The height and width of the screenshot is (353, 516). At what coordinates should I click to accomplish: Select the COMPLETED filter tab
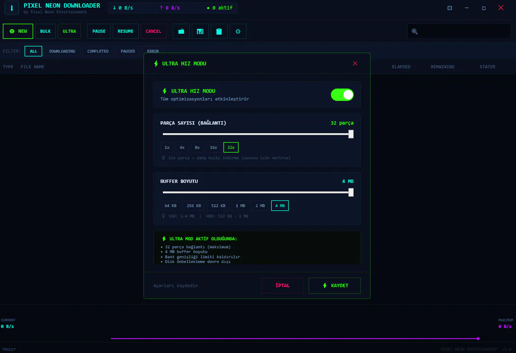[98, 51]
